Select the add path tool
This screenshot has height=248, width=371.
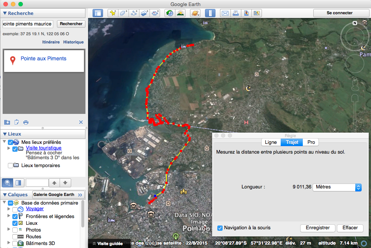coord(134,13)
